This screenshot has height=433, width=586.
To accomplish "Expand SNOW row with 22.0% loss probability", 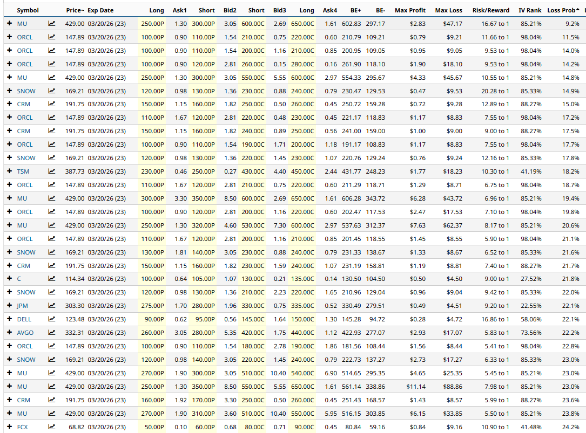I will (9, 292).
